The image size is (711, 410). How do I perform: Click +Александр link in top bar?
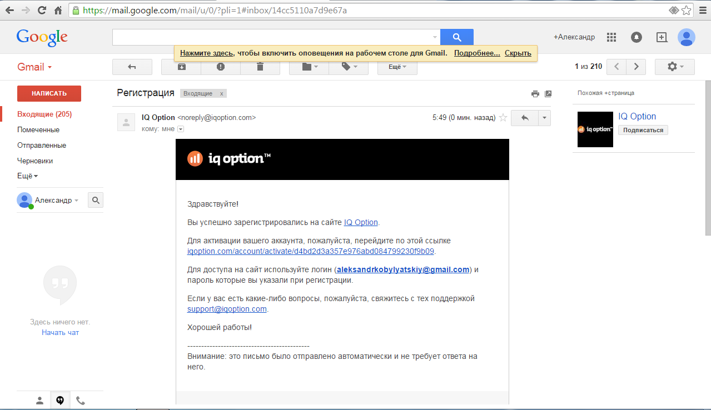click(x=574, y=37)
